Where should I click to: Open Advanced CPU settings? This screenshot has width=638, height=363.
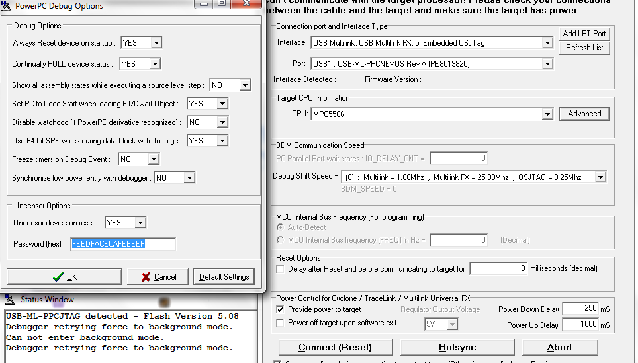tap(584, 114)
